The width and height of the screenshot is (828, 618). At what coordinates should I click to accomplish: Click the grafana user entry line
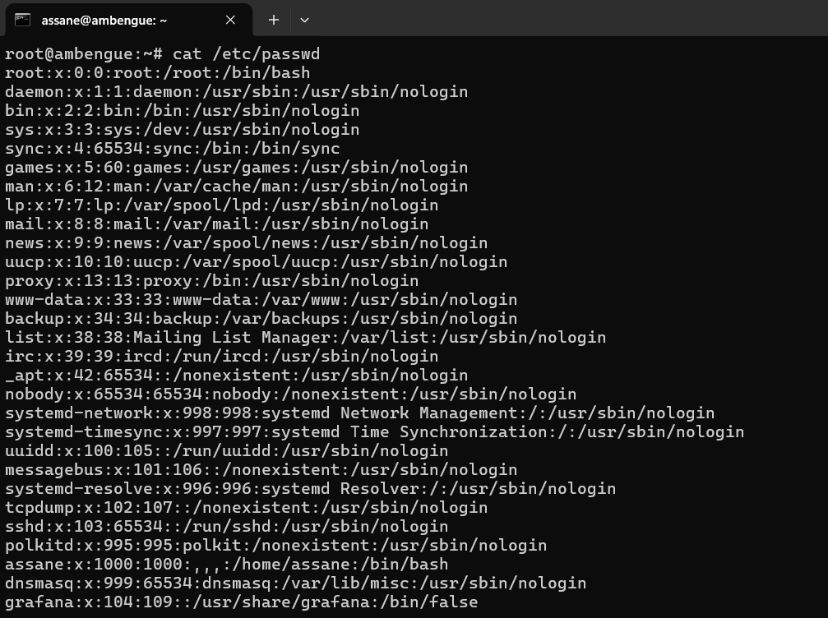(241, 602)
